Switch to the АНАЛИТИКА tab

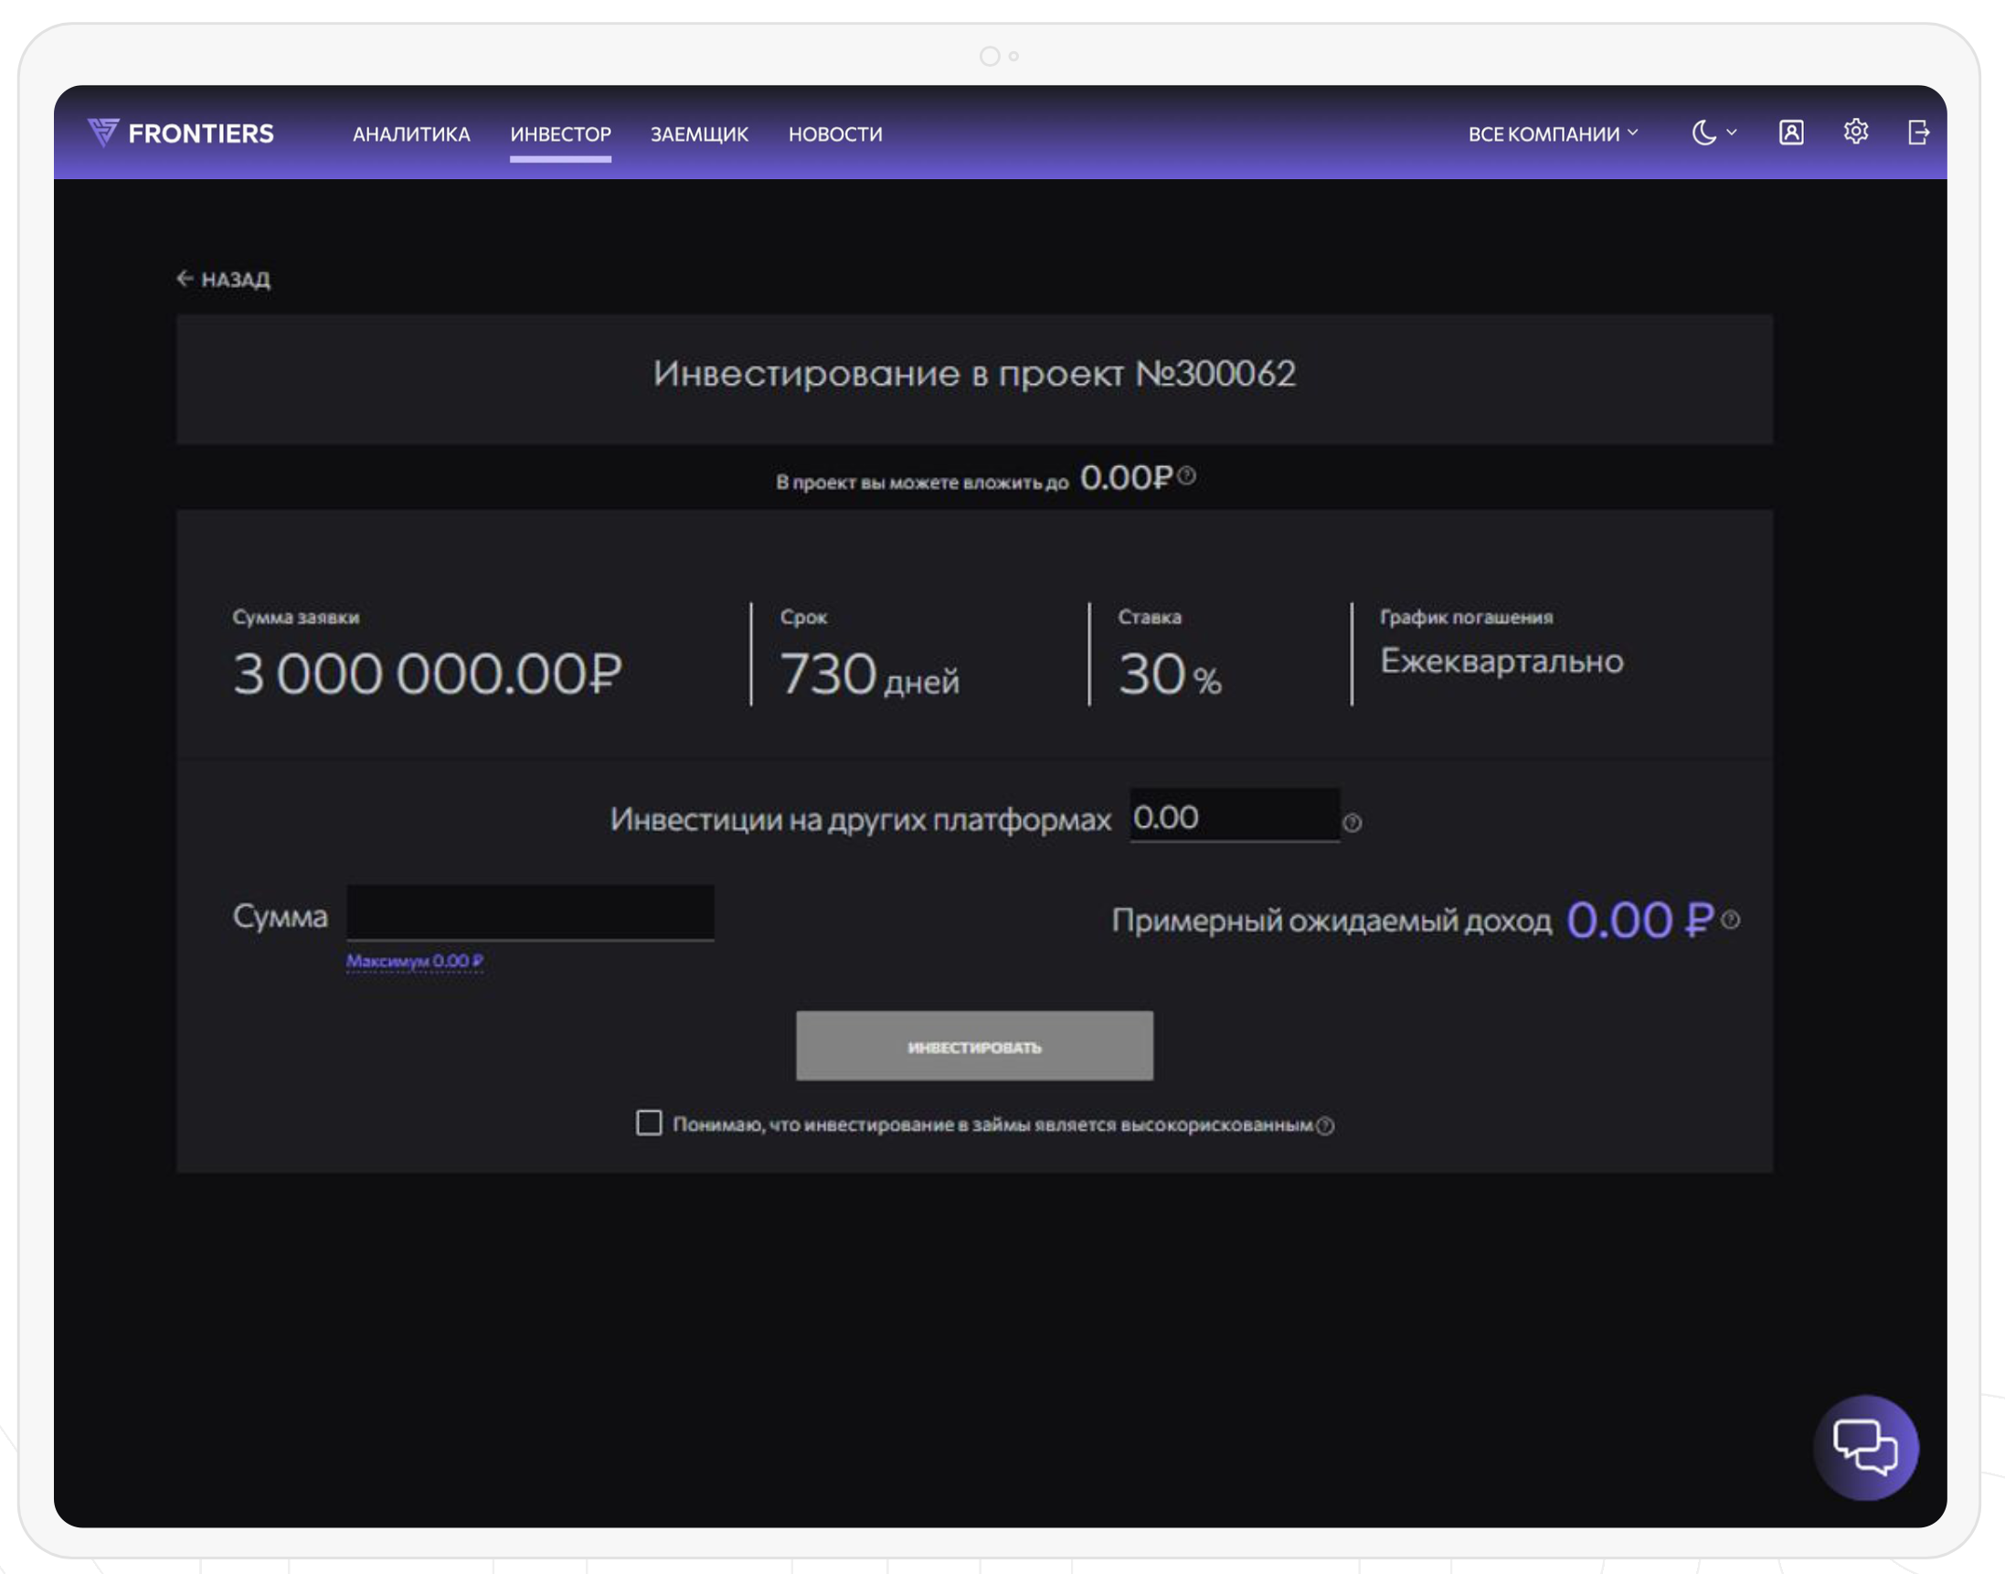click(x=411, y=133)
